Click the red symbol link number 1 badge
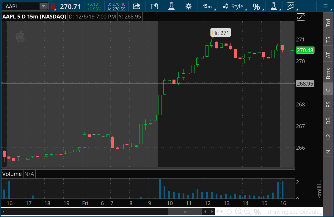The image size is (334, 217). click(x=53, y=6)
